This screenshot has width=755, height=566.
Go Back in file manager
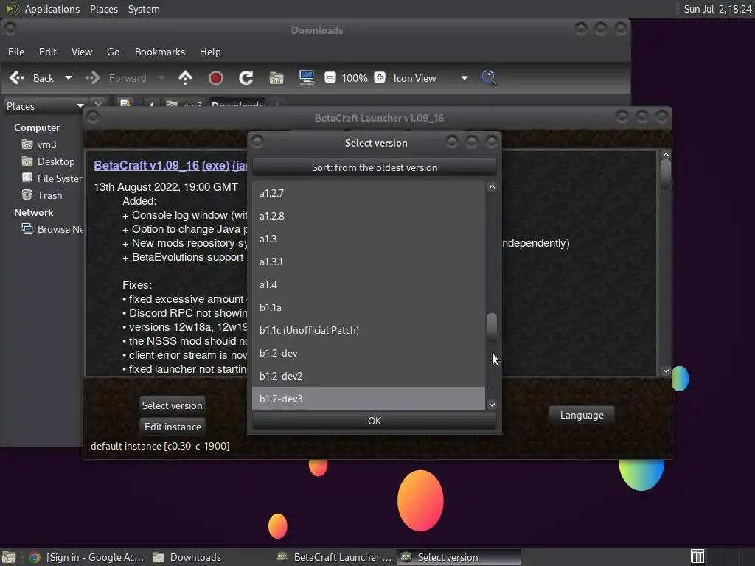point(32,78)
